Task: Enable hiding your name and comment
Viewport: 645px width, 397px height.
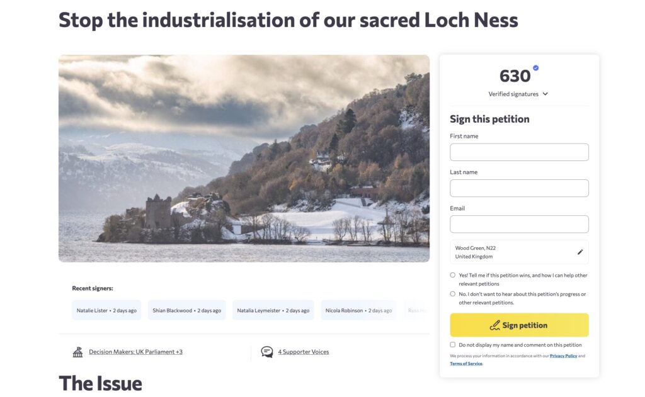Action: (452, 344)
